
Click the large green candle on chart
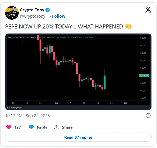coord(105,82)
